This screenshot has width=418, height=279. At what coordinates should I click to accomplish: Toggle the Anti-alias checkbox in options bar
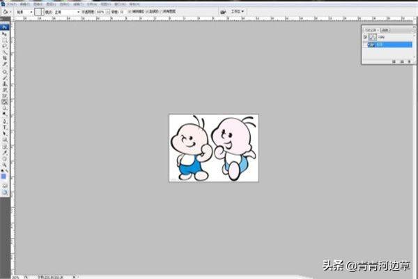click(x=129, y=12)
